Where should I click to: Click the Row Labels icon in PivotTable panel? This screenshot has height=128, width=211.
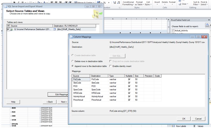tap(173, 126)
